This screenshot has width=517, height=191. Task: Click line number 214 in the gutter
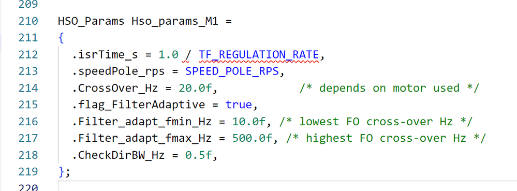pos(28,89)
